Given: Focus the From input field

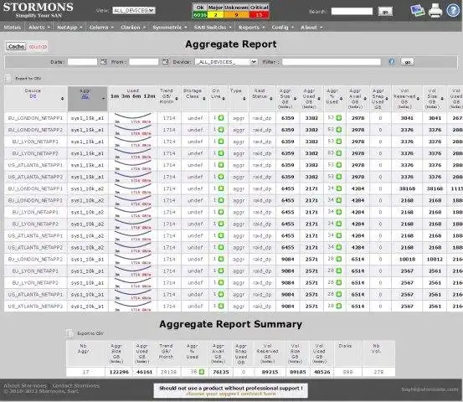Looking at the screenshot, I should coord(144,62).
